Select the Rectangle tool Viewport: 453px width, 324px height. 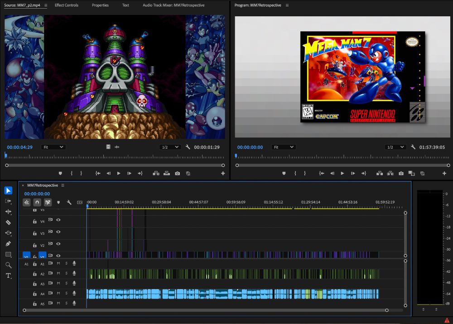[x=8, y=254]
